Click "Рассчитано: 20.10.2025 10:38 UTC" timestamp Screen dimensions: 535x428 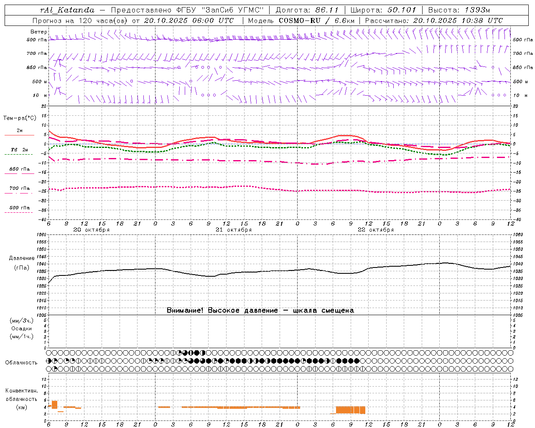point(434,20)
